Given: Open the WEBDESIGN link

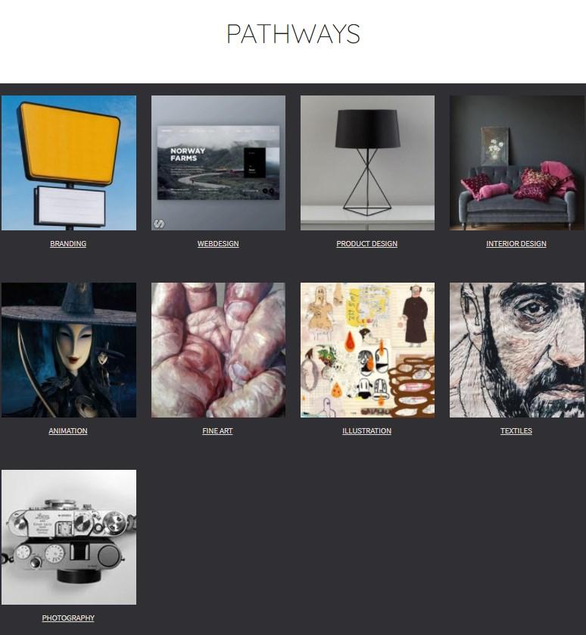Looking at the screenshot, I should point(218,244).
